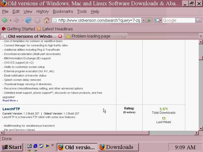Follow the Read More link
Viewport: 203px width, 152px height.
10,101
